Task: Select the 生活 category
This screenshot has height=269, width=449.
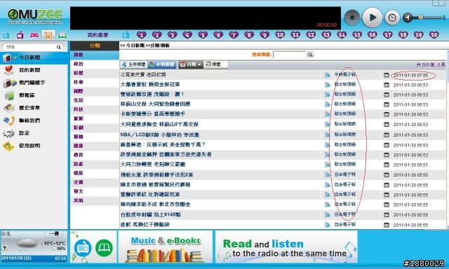Action: click(95, 100)
